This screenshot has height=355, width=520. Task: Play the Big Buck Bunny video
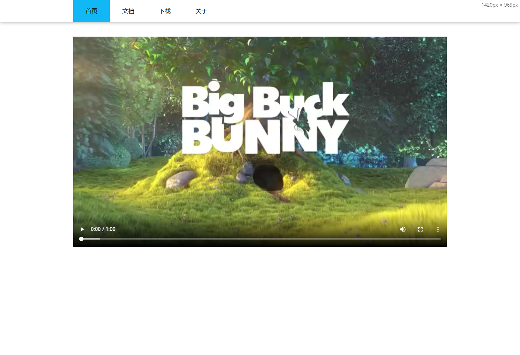tap(82, 229)
